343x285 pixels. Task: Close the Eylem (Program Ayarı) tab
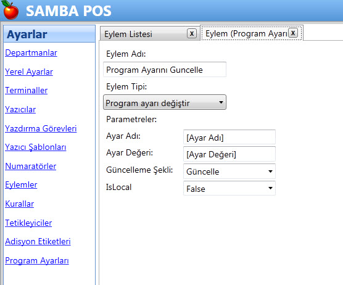coord(293,33)
